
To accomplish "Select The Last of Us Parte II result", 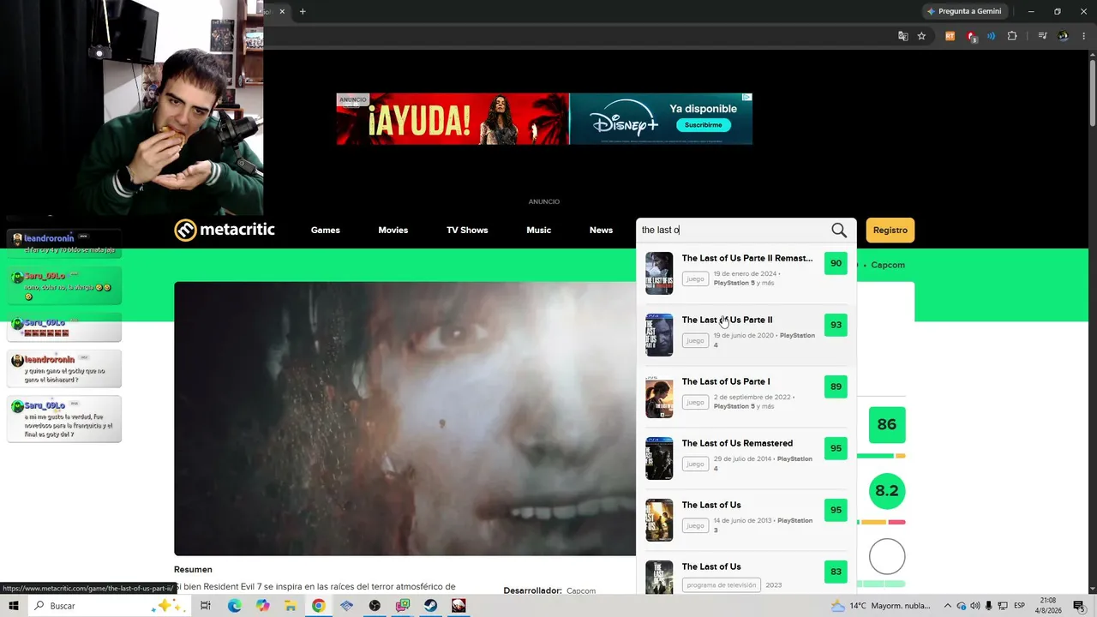I will click(746, 335).
